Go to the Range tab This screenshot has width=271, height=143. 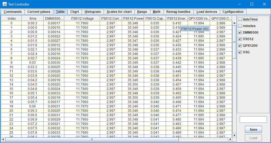[142, 12]
